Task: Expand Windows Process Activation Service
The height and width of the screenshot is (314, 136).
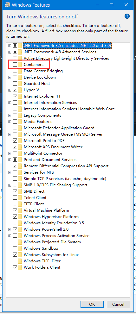Action: tap(10, 236)
